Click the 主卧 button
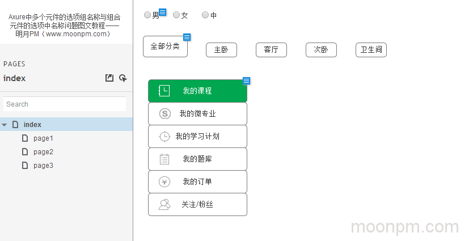The width and height of the screenshot is (473, 241). click(221, 50)
